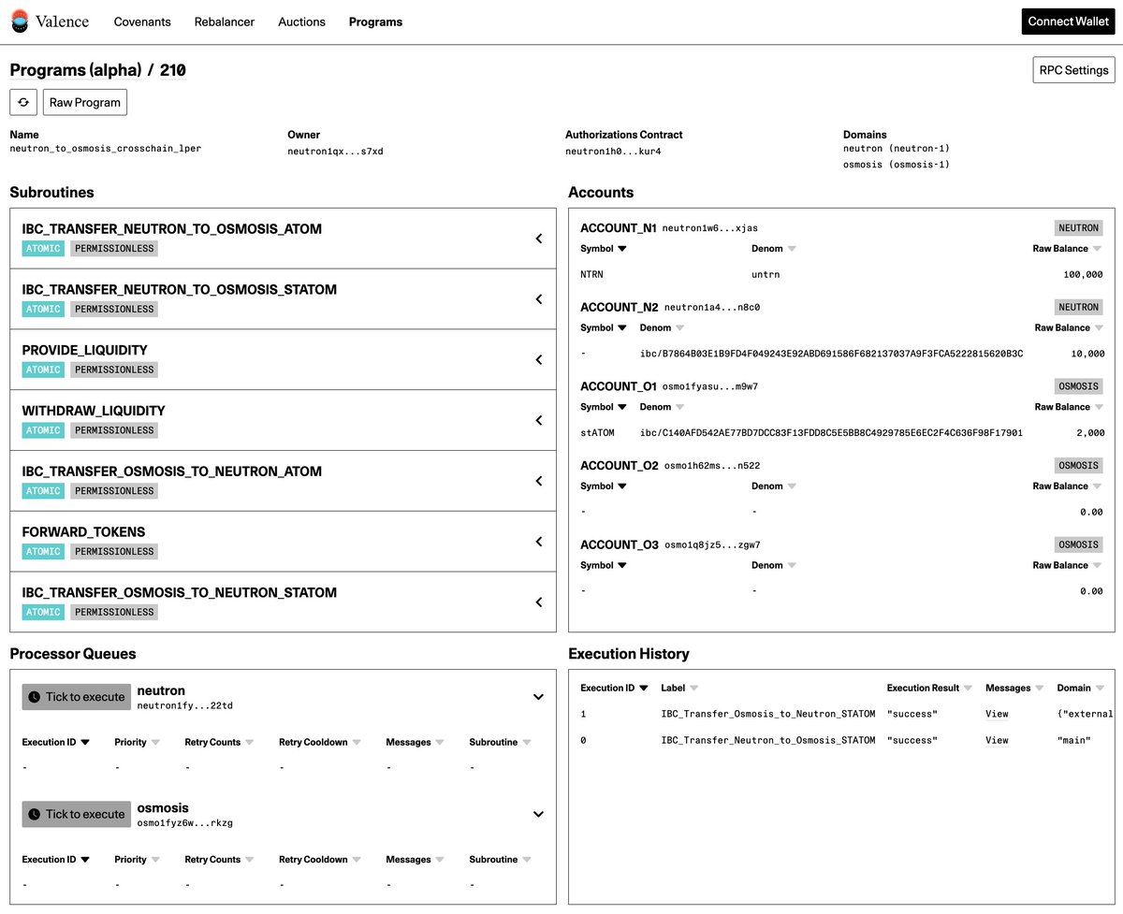Click the Valence logo icon
Image resolution: width=1123 pixels, height=914 pixels.
21,21
